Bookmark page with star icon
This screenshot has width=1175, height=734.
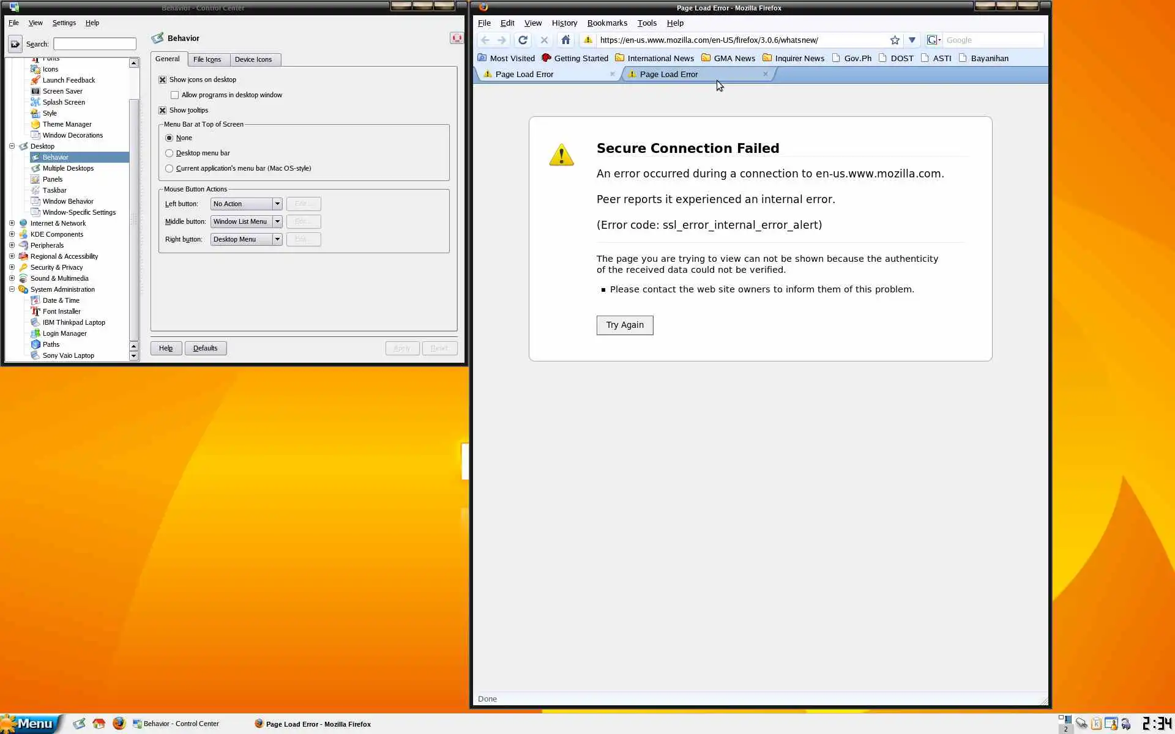coord(895,40)
